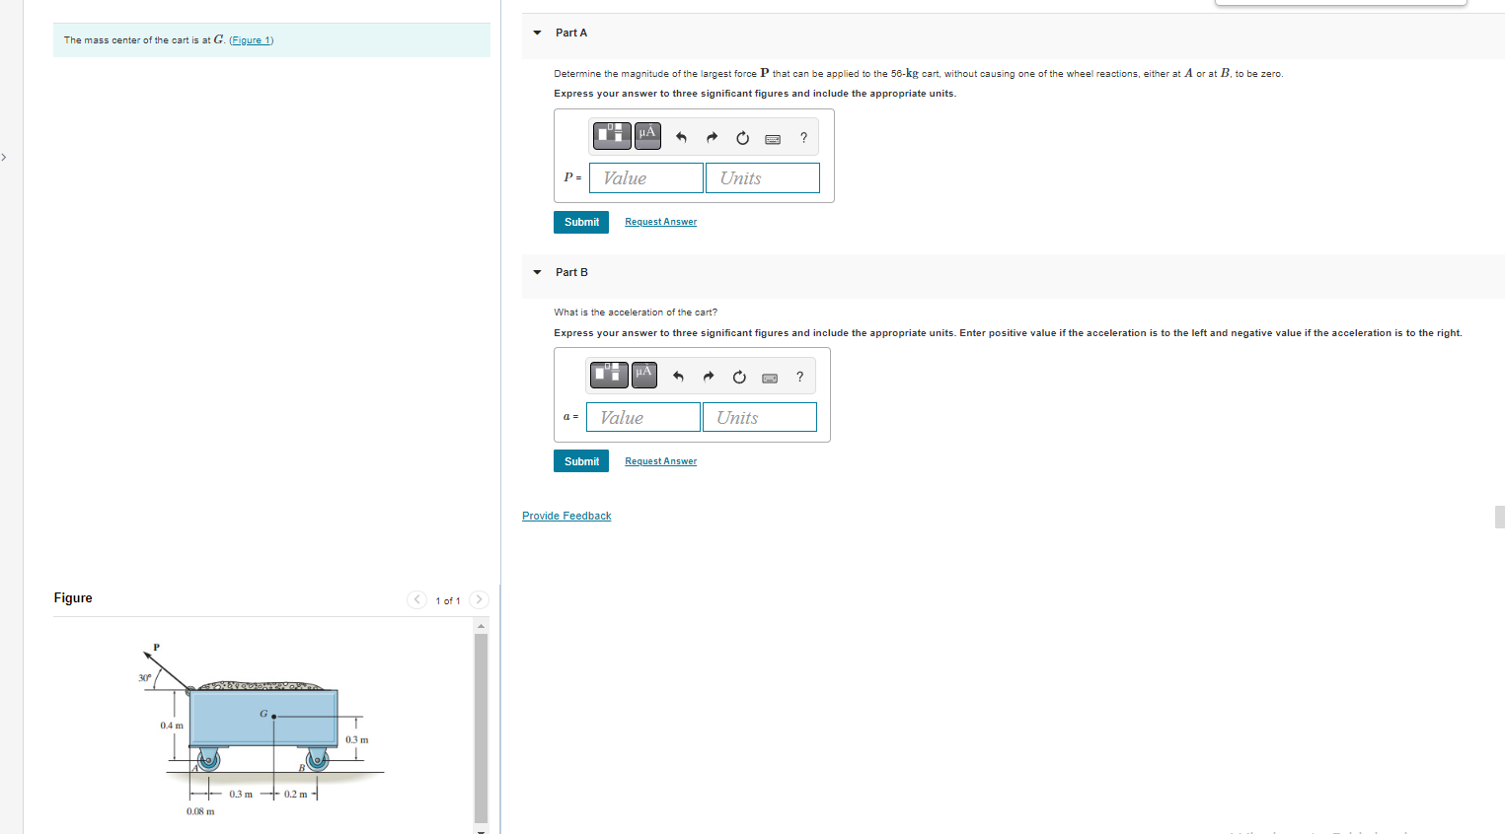Redo edit in Part A answer
This screenshot has height=834, width=1505.
tap(712, 138)
